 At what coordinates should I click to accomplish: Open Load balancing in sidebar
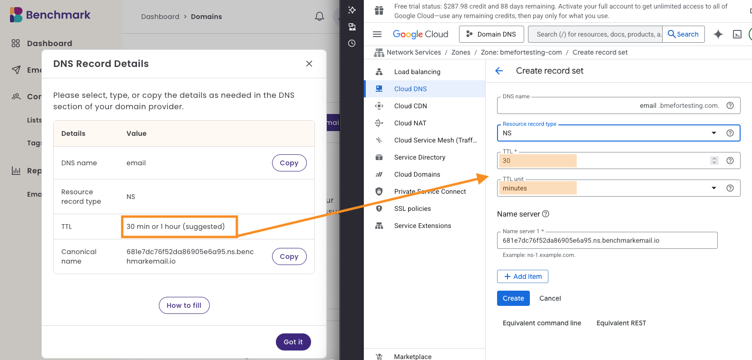[425, 72]
